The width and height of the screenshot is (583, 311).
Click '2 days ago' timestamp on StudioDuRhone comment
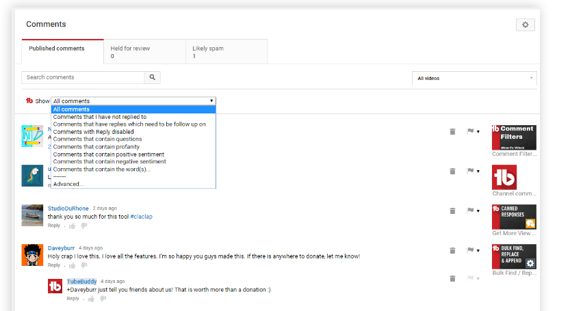(105, 208)
